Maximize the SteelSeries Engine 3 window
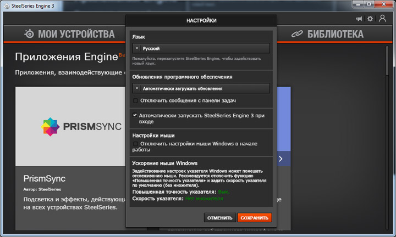The height and width of the screenshot is (237, 396). (369, 4)
